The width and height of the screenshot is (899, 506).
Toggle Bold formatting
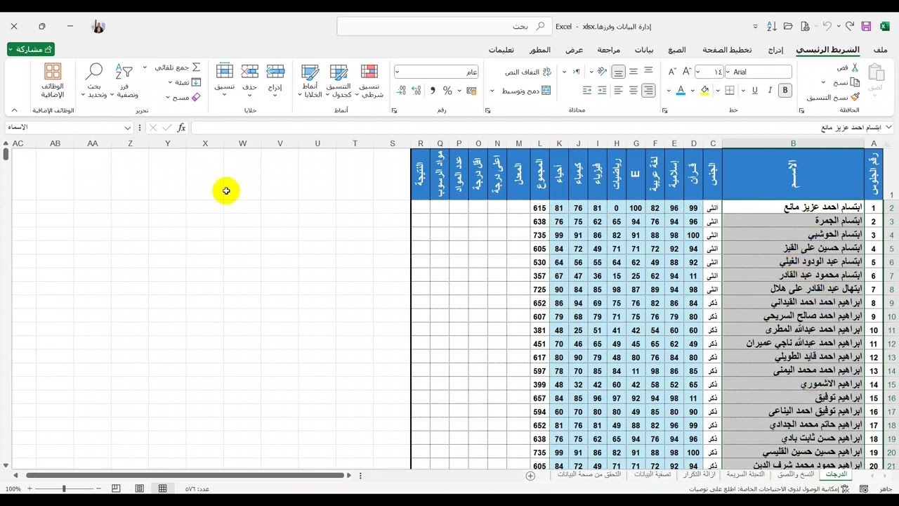[x=785, y=90]
